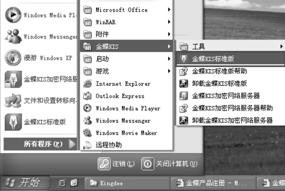The image size is (285, 191).
Task: Launch 金蝶KIS加密网络服务器 icon in Start menu's left pane
Action: tap(13, 79)
